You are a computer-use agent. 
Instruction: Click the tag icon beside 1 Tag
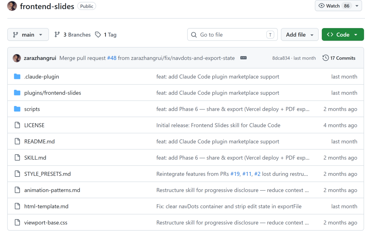98,35
